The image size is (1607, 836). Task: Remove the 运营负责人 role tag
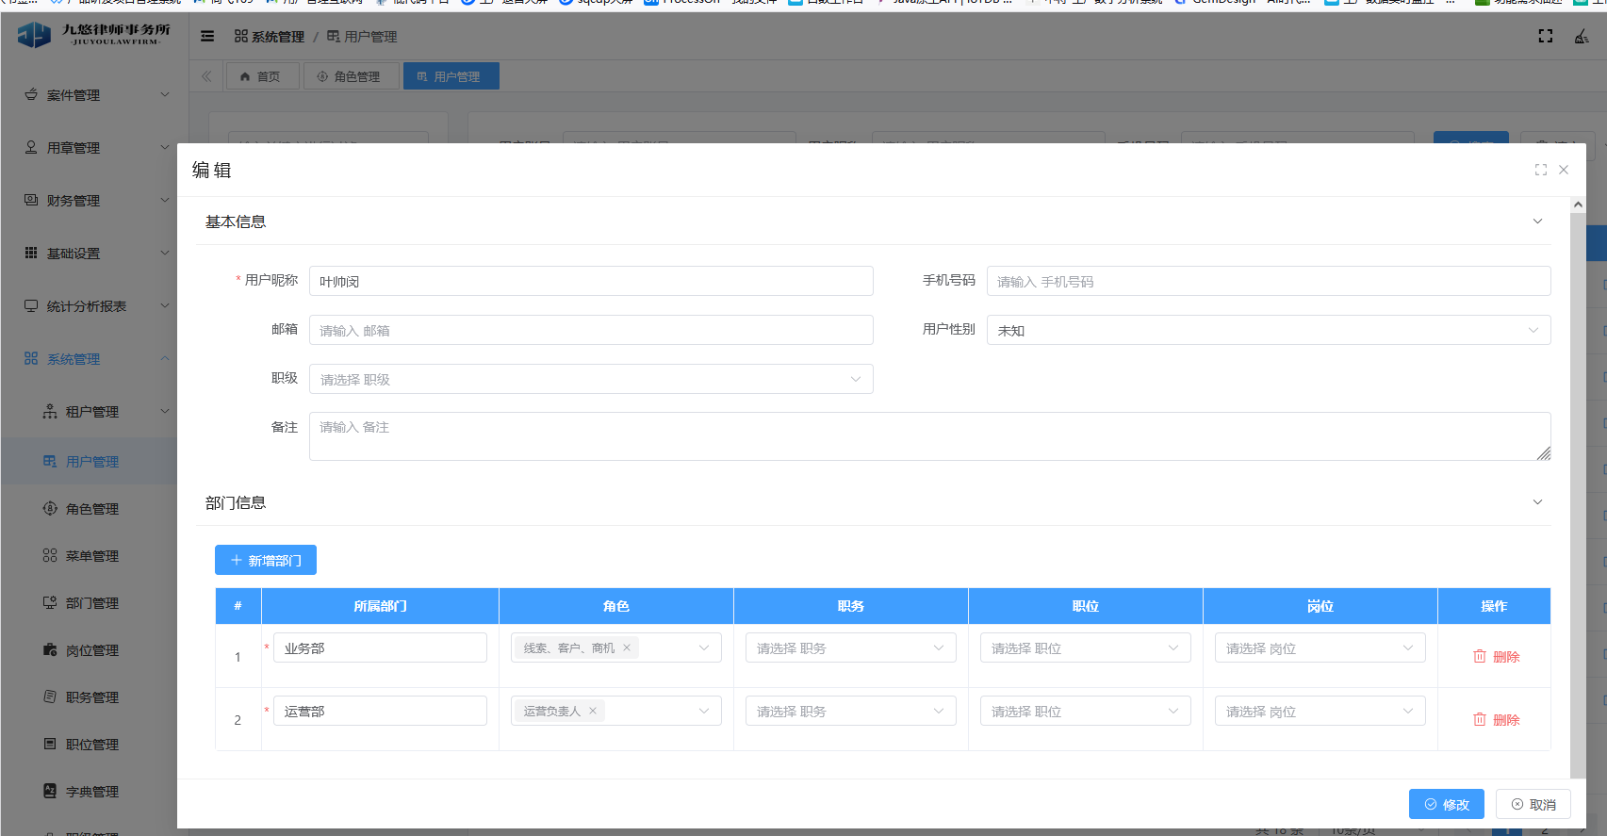coord(593,712)
